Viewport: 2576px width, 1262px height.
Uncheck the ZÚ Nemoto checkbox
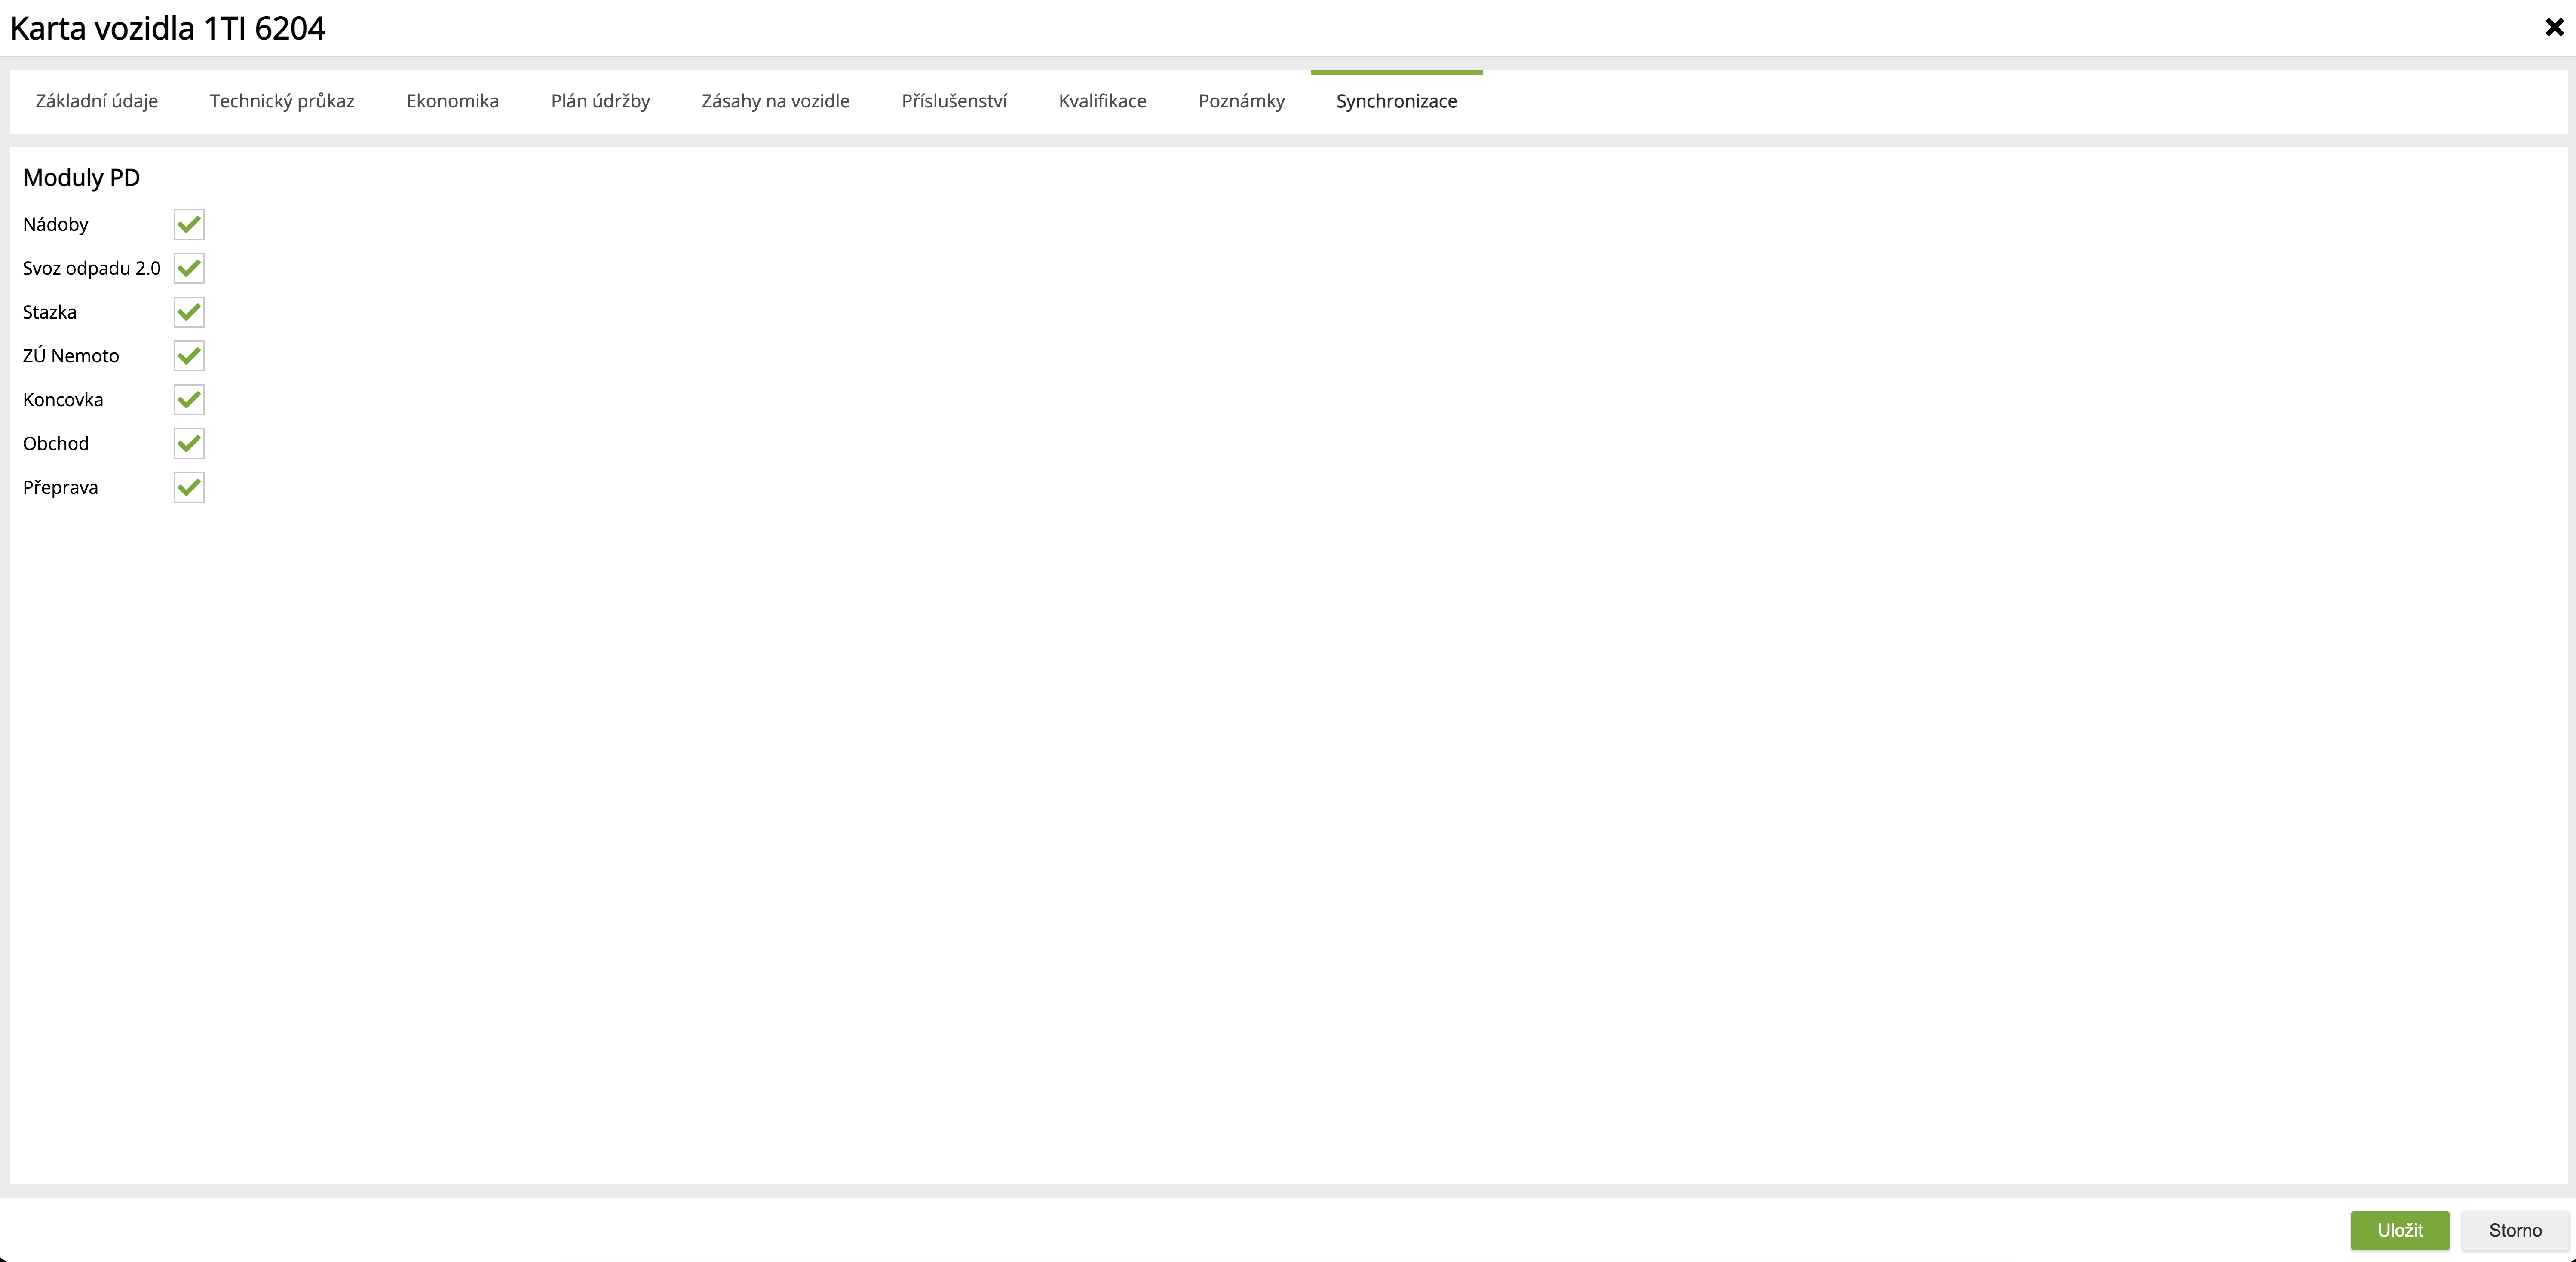tap(189, 356)
